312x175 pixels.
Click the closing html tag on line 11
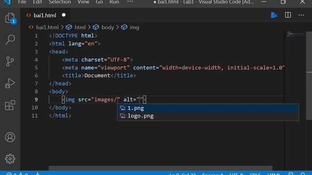pos(60,116)
